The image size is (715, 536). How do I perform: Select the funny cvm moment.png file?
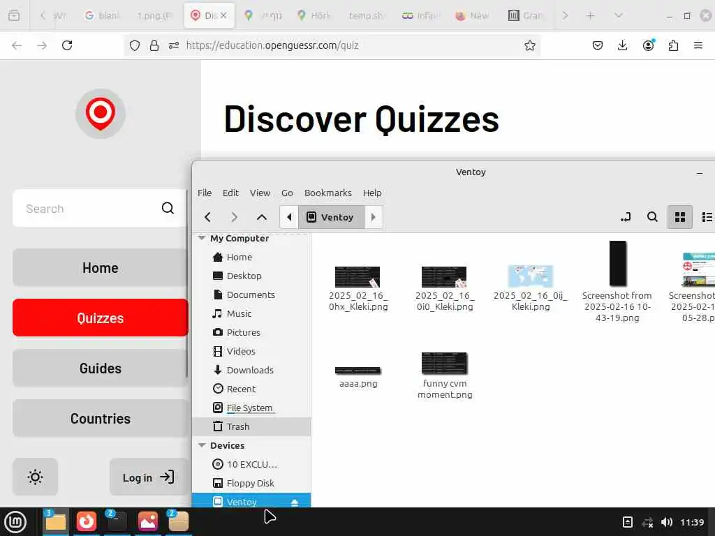[445, 375]
